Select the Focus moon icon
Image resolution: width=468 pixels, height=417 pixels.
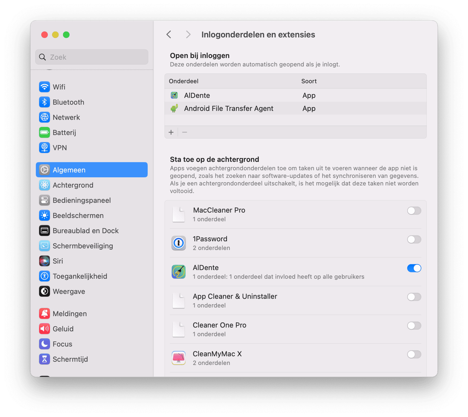[x=45, y=344]
